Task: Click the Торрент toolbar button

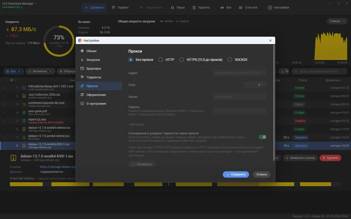Action: coord(121,7)
